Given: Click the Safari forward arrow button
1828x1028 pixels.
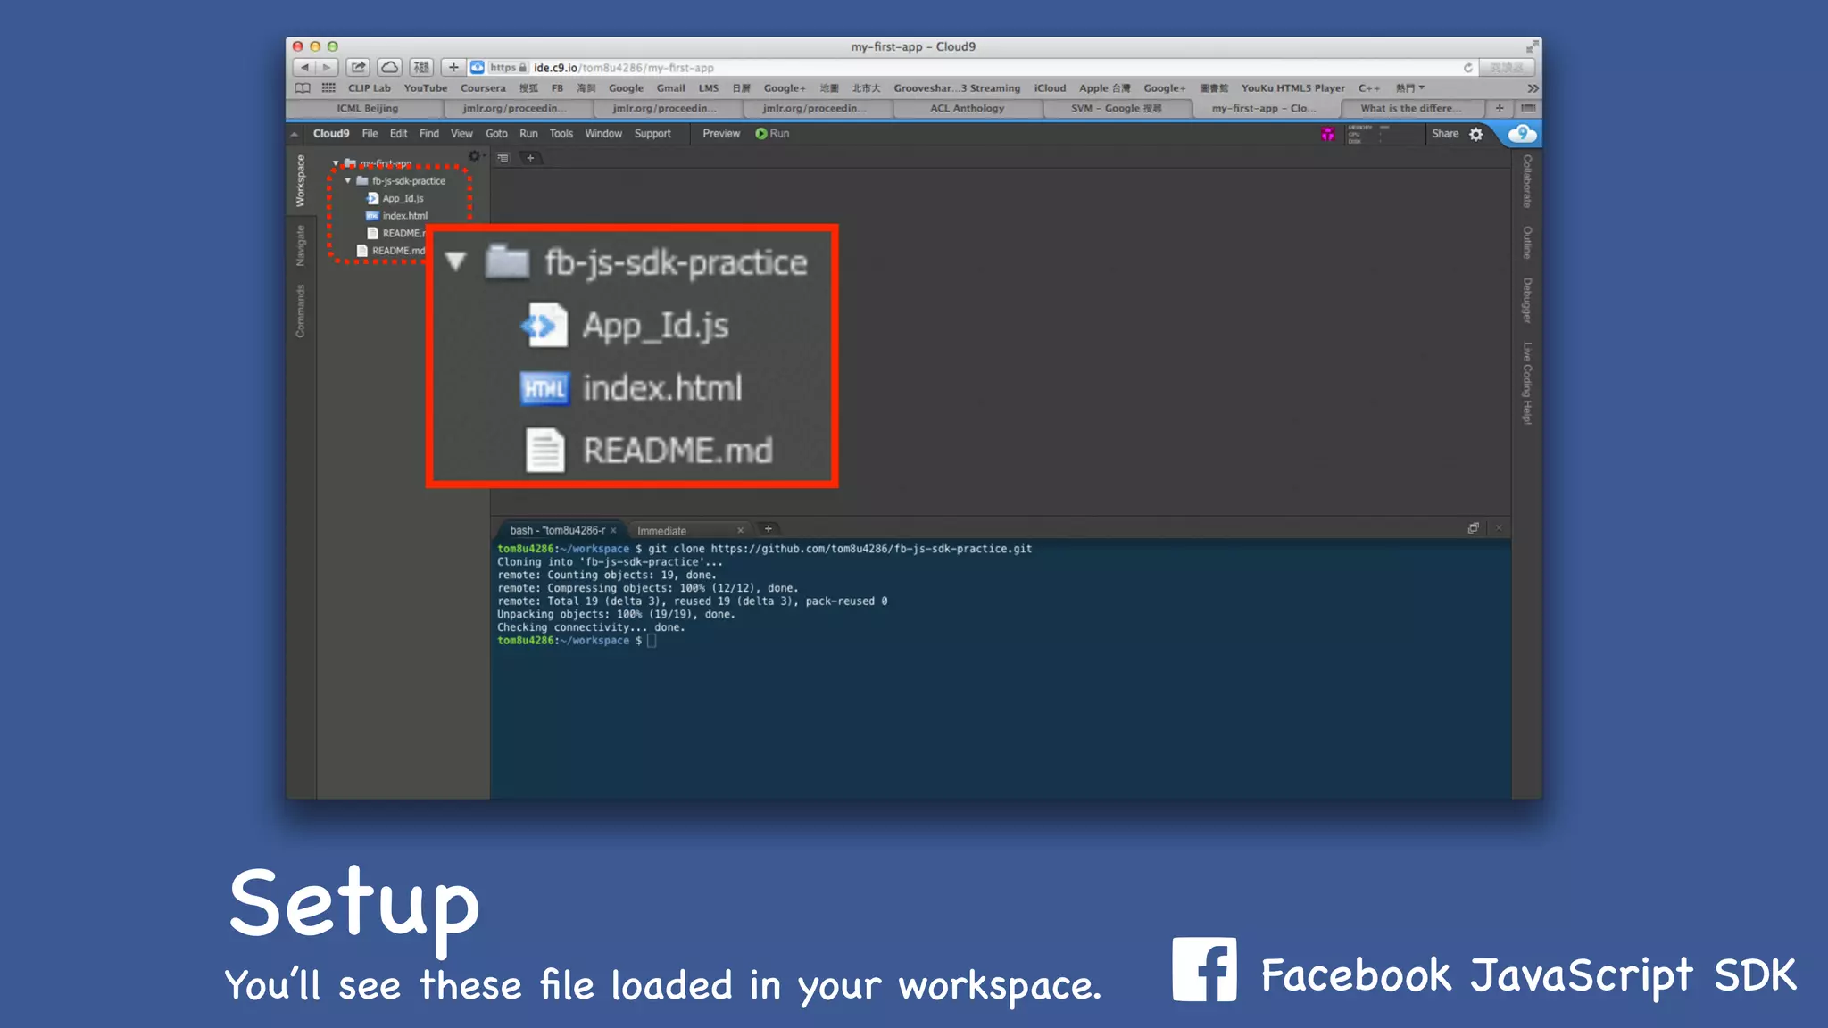Looking at the screenshot, I should pyautogui.click(x=327, y=67).
